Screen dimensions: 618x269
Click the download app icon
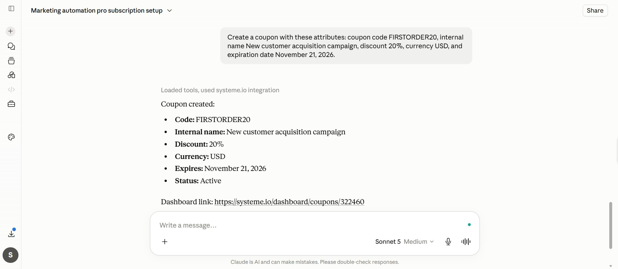[11, 233]
